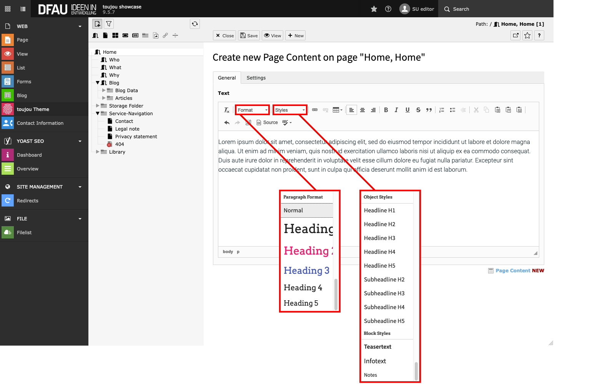
Task: Insert a link using the chain icon
Action: point(315,110)
